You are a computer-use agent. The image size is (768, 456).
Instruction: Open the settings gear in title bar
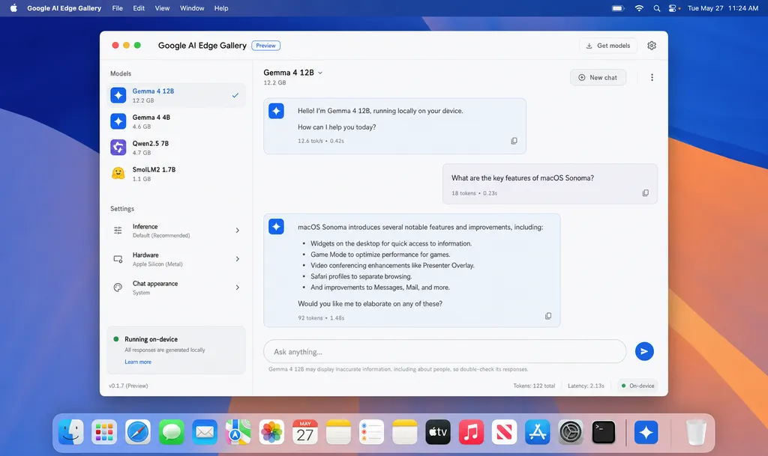pos(652,46)
